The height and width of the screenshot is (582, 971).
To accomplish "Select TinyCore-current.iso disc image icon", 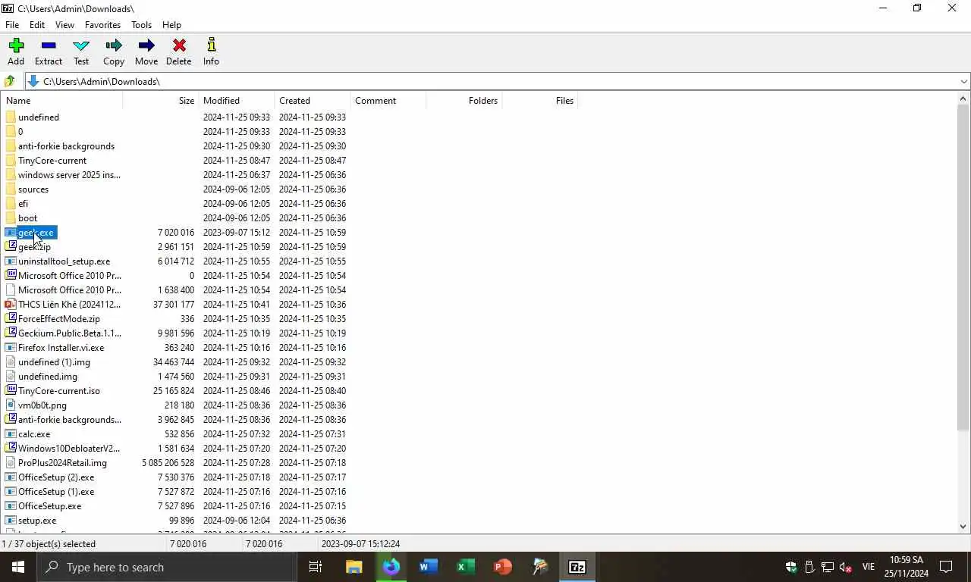I will tap(11, 391).
